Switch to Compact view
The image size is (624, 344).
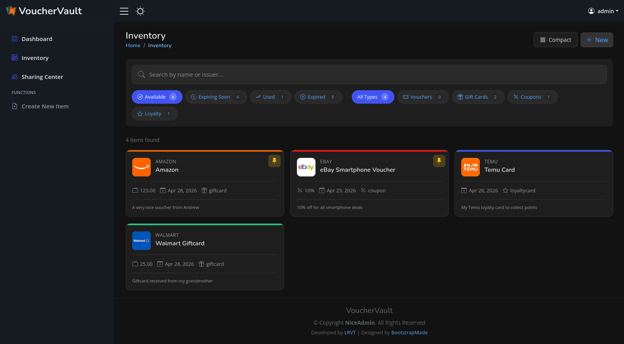pos(556,40)
